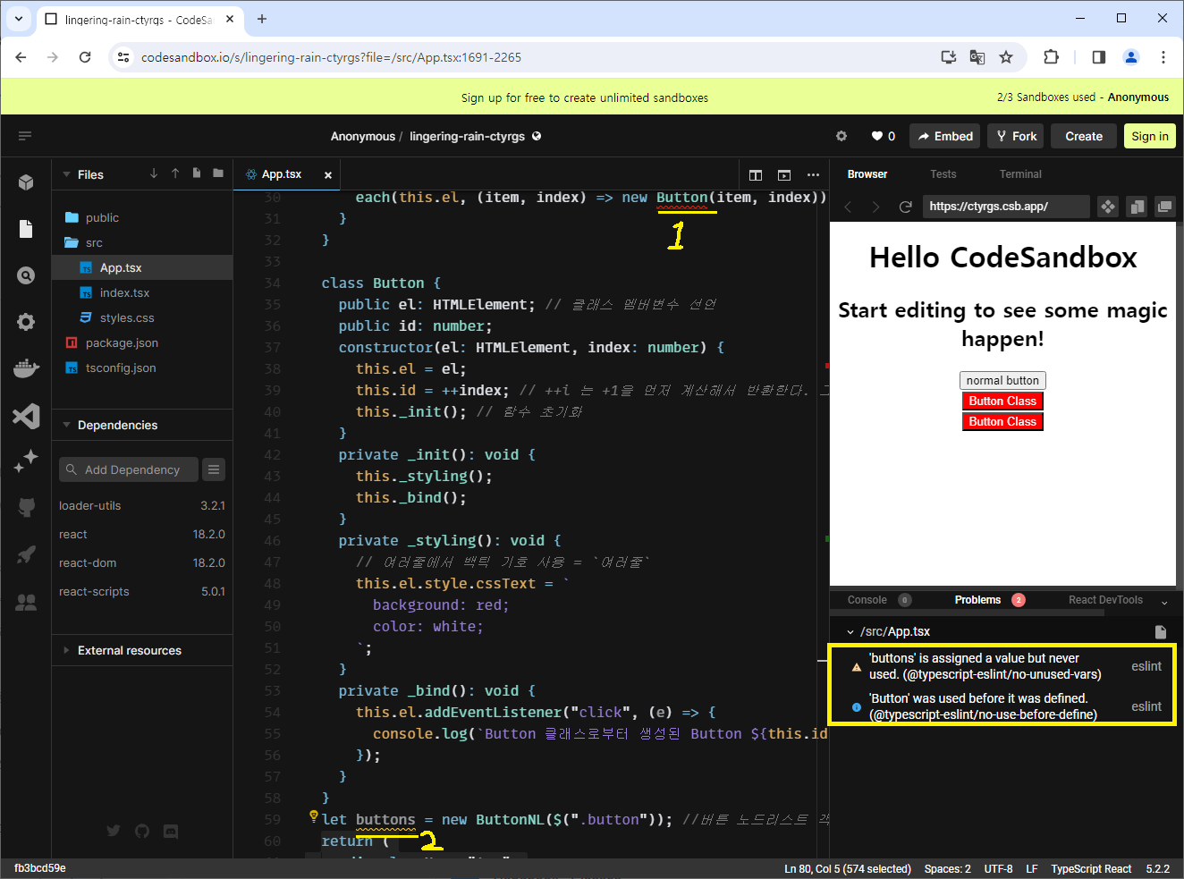Click the 'normal button' in preview
Viewport: 1184px width, 879px height.
(x=1002, y=380)
